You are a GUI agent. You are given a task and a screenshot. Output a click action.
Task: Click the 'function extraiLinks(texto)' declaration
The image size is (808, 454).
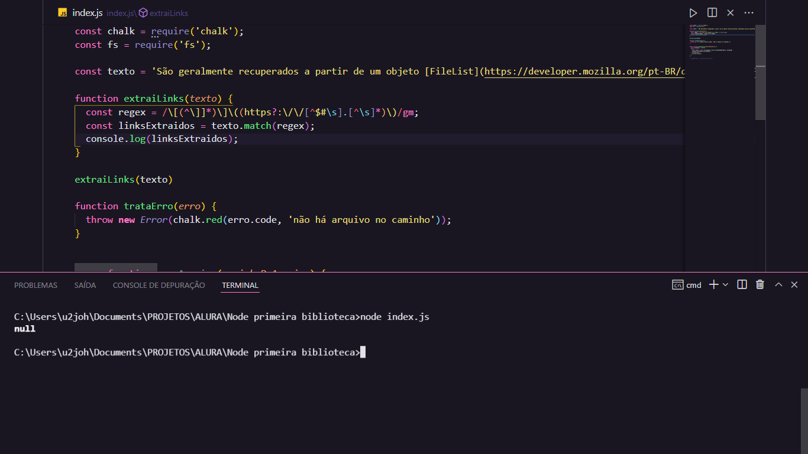[x=154, y=99]
